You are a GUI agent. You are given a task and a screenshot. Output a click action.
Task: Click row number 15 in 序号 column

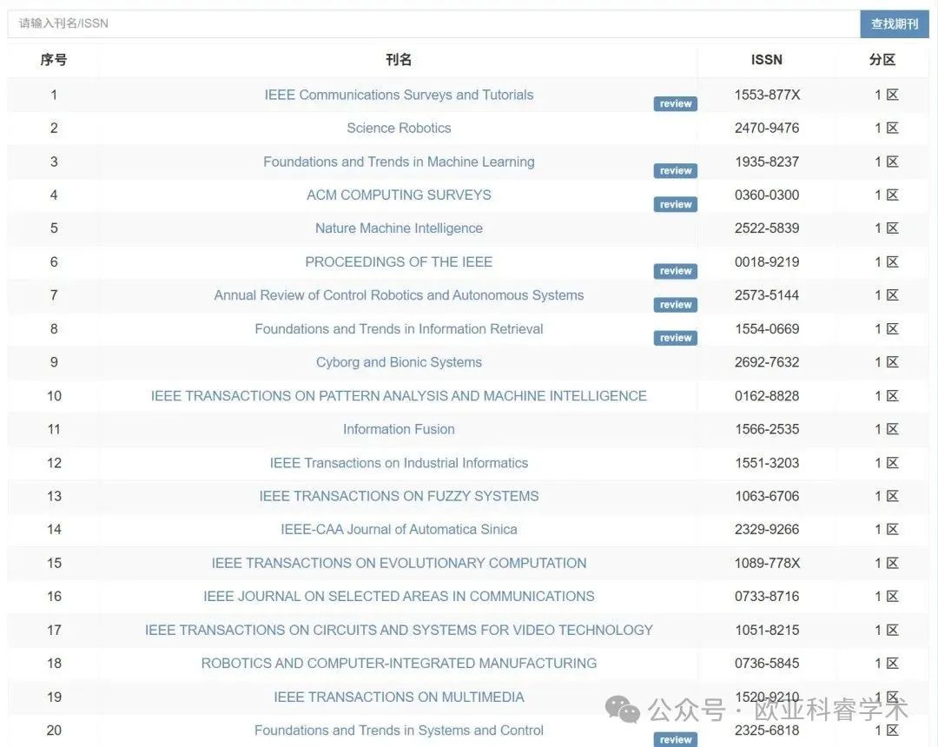(54, 563)
